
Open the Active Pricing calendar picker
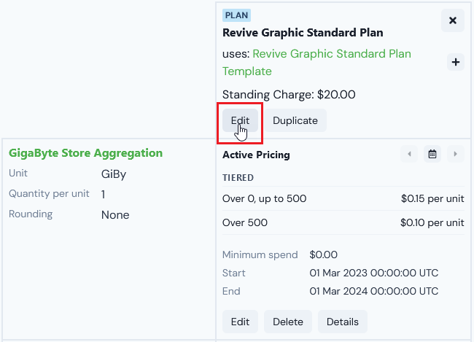pos(432,154)
